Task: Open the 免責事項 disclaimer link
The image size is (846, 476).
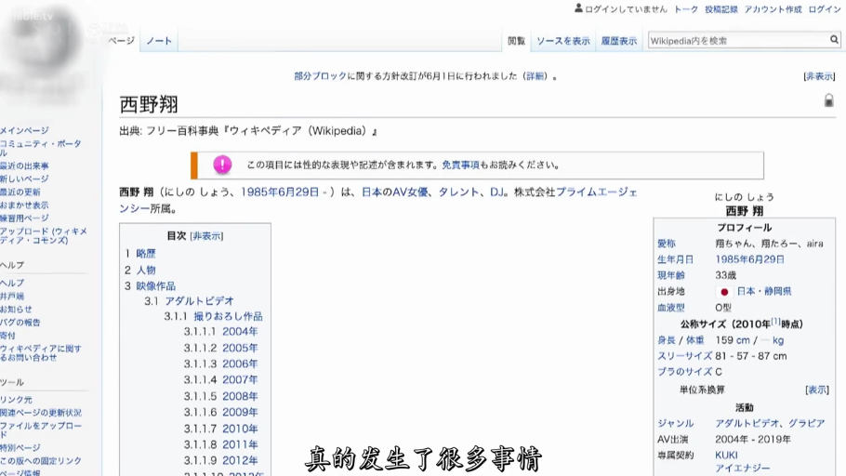Action: pyautogui.click(x=460, y=165)
